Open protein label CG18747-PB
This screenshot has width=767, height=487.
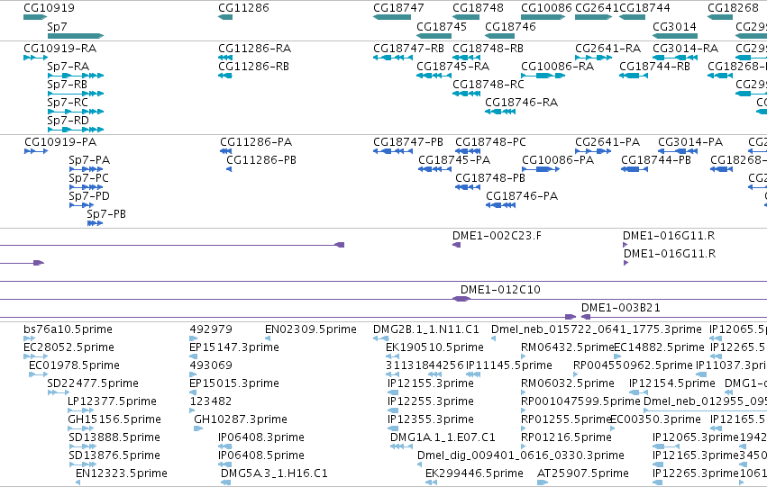point(408,142)
